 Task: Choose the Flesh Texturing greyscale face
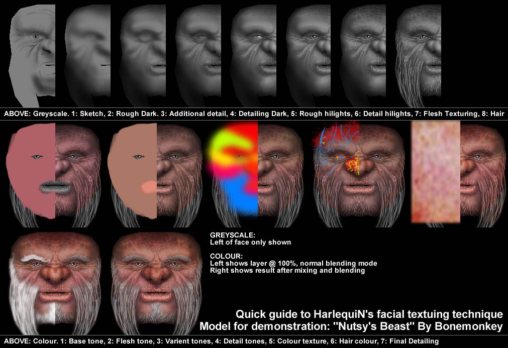pos(363,50)
